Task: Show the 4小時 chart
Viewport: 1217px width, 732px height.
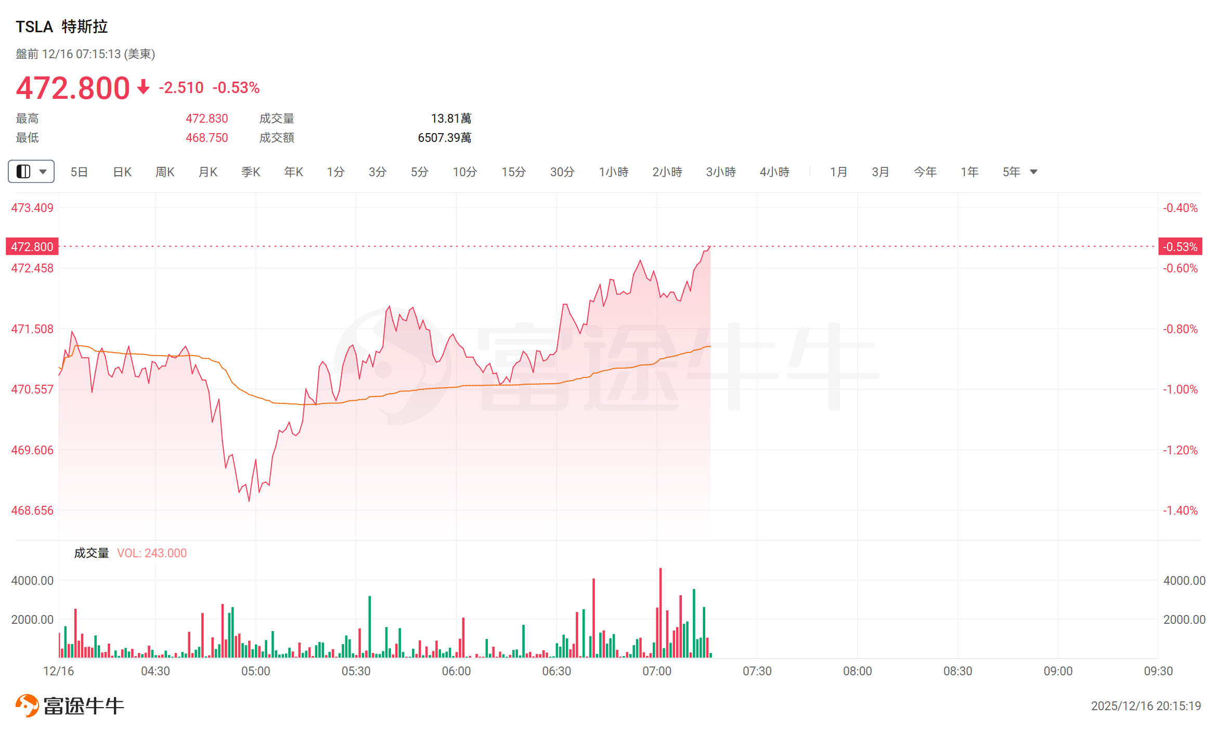Action: click(x=774, y=172)
